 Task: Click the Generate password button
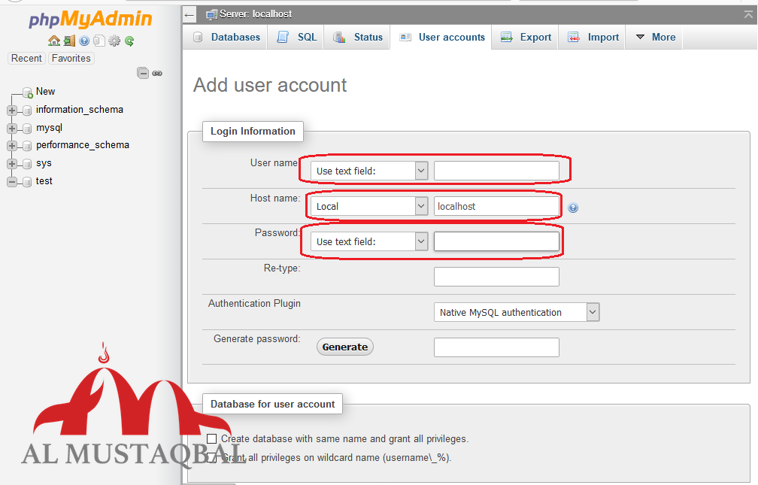[x=344, y=347]
